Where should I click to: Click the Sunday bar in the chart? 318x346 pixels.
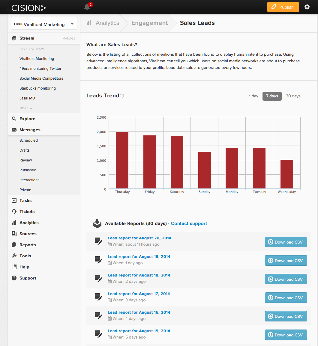tap(204, 170)
